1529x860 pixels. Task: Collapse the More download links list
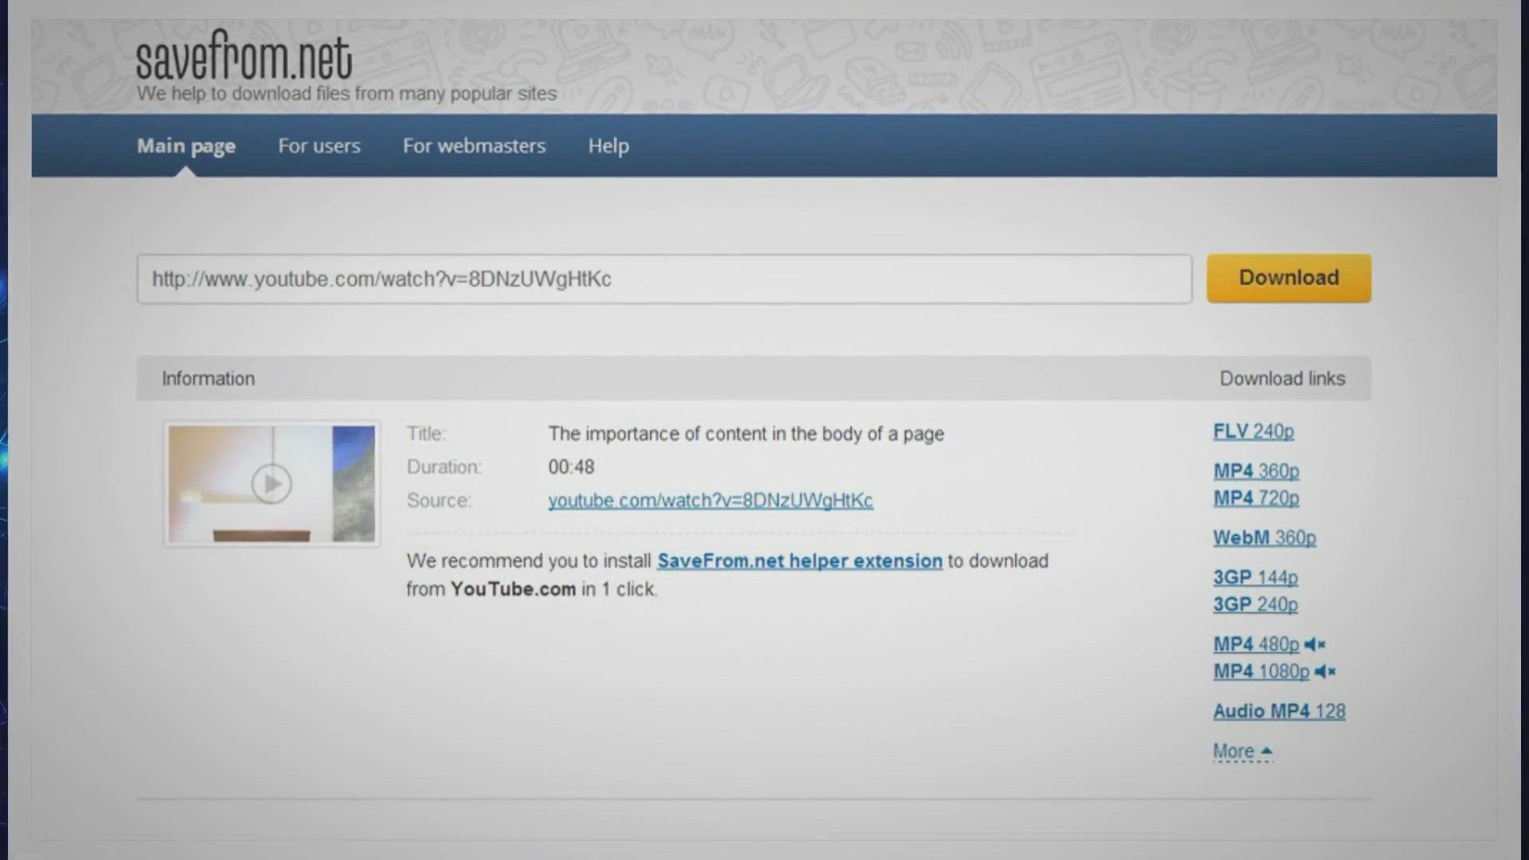(1242, 751)
